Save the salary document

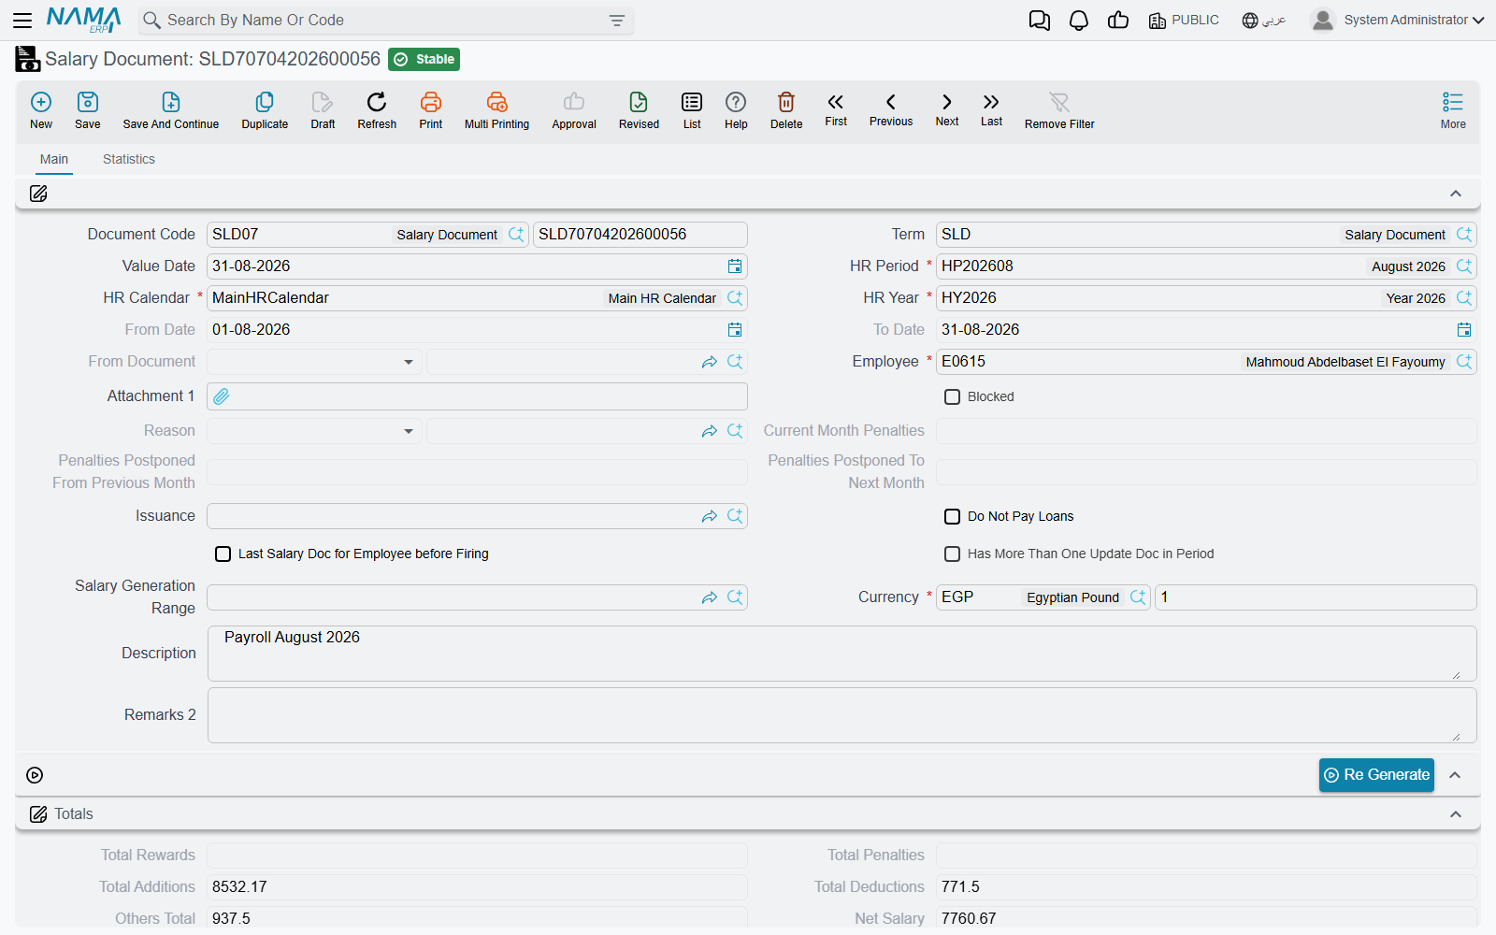(x=88, y=110)
